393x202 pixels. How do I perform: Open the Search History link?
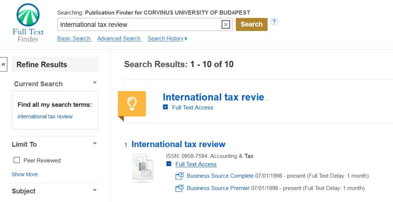click(x=165, y=39)
